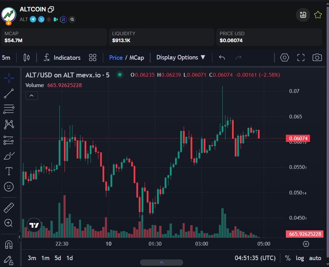Screen dimensions: 329x267
Task: Select the ruler measure tool
Action: coord(9,208)
